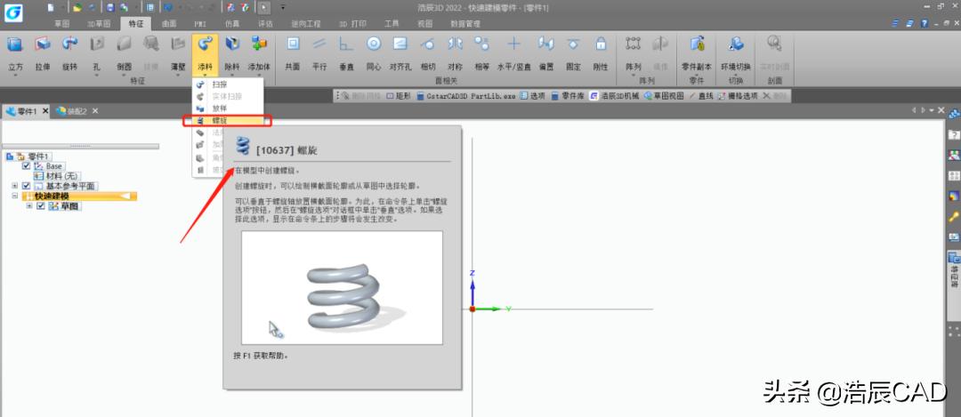Click the Save icon in quick access toolbar
Image resolution: width=961 pixels, height=417 pixels.
pyautogui.click(x=109, y=7)
